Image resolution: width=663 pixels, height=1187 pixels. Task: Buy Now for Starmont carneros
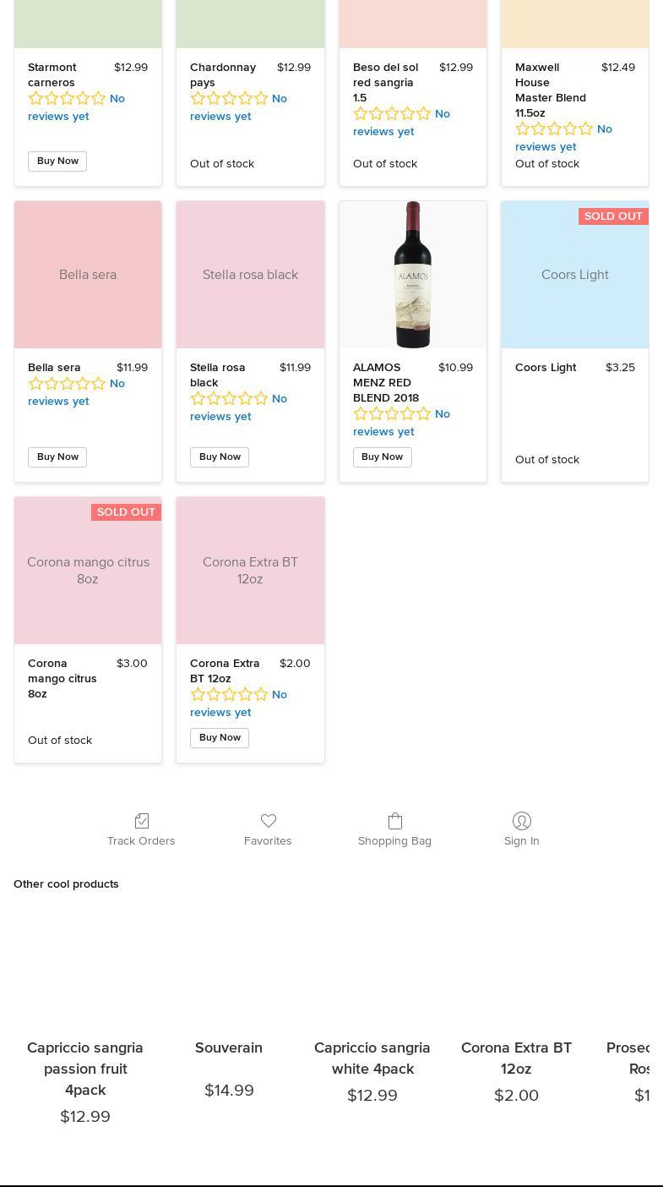pos(57,161)
